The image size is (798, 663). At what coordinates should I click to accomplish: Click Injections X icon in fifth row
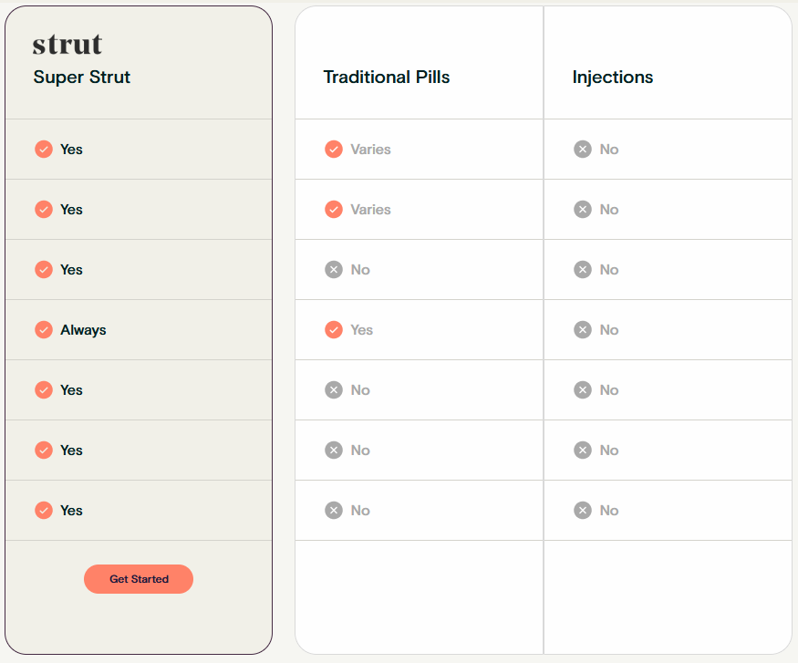pos(583,389)
